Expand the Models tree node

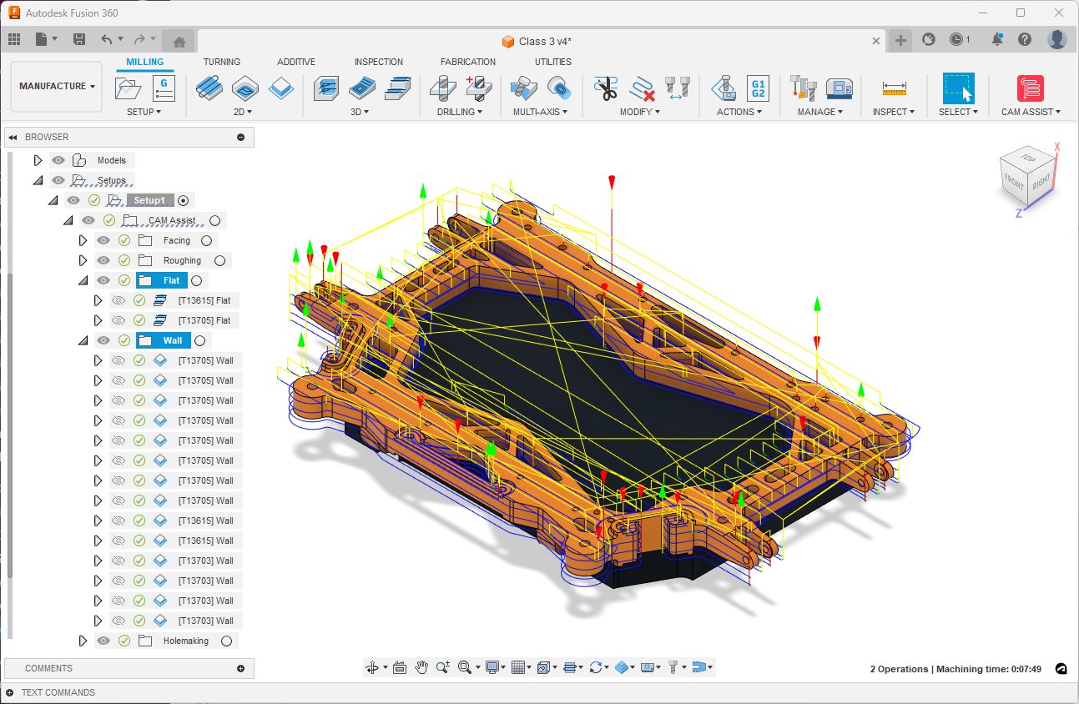pos(38,159)
